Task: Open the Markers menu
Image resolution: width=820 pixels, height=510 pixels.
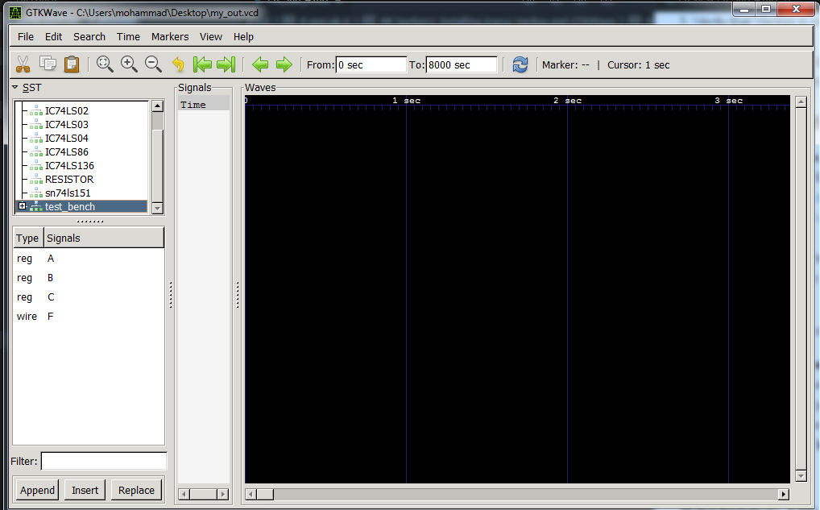Action: pos(169,36)
